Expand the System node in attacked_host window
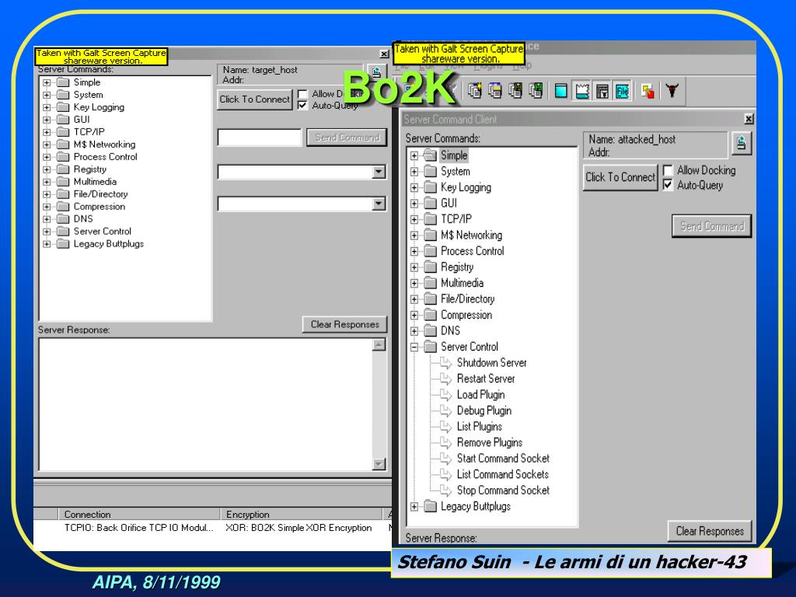Screen dimensions: 796x597 (x=414, y=172)
